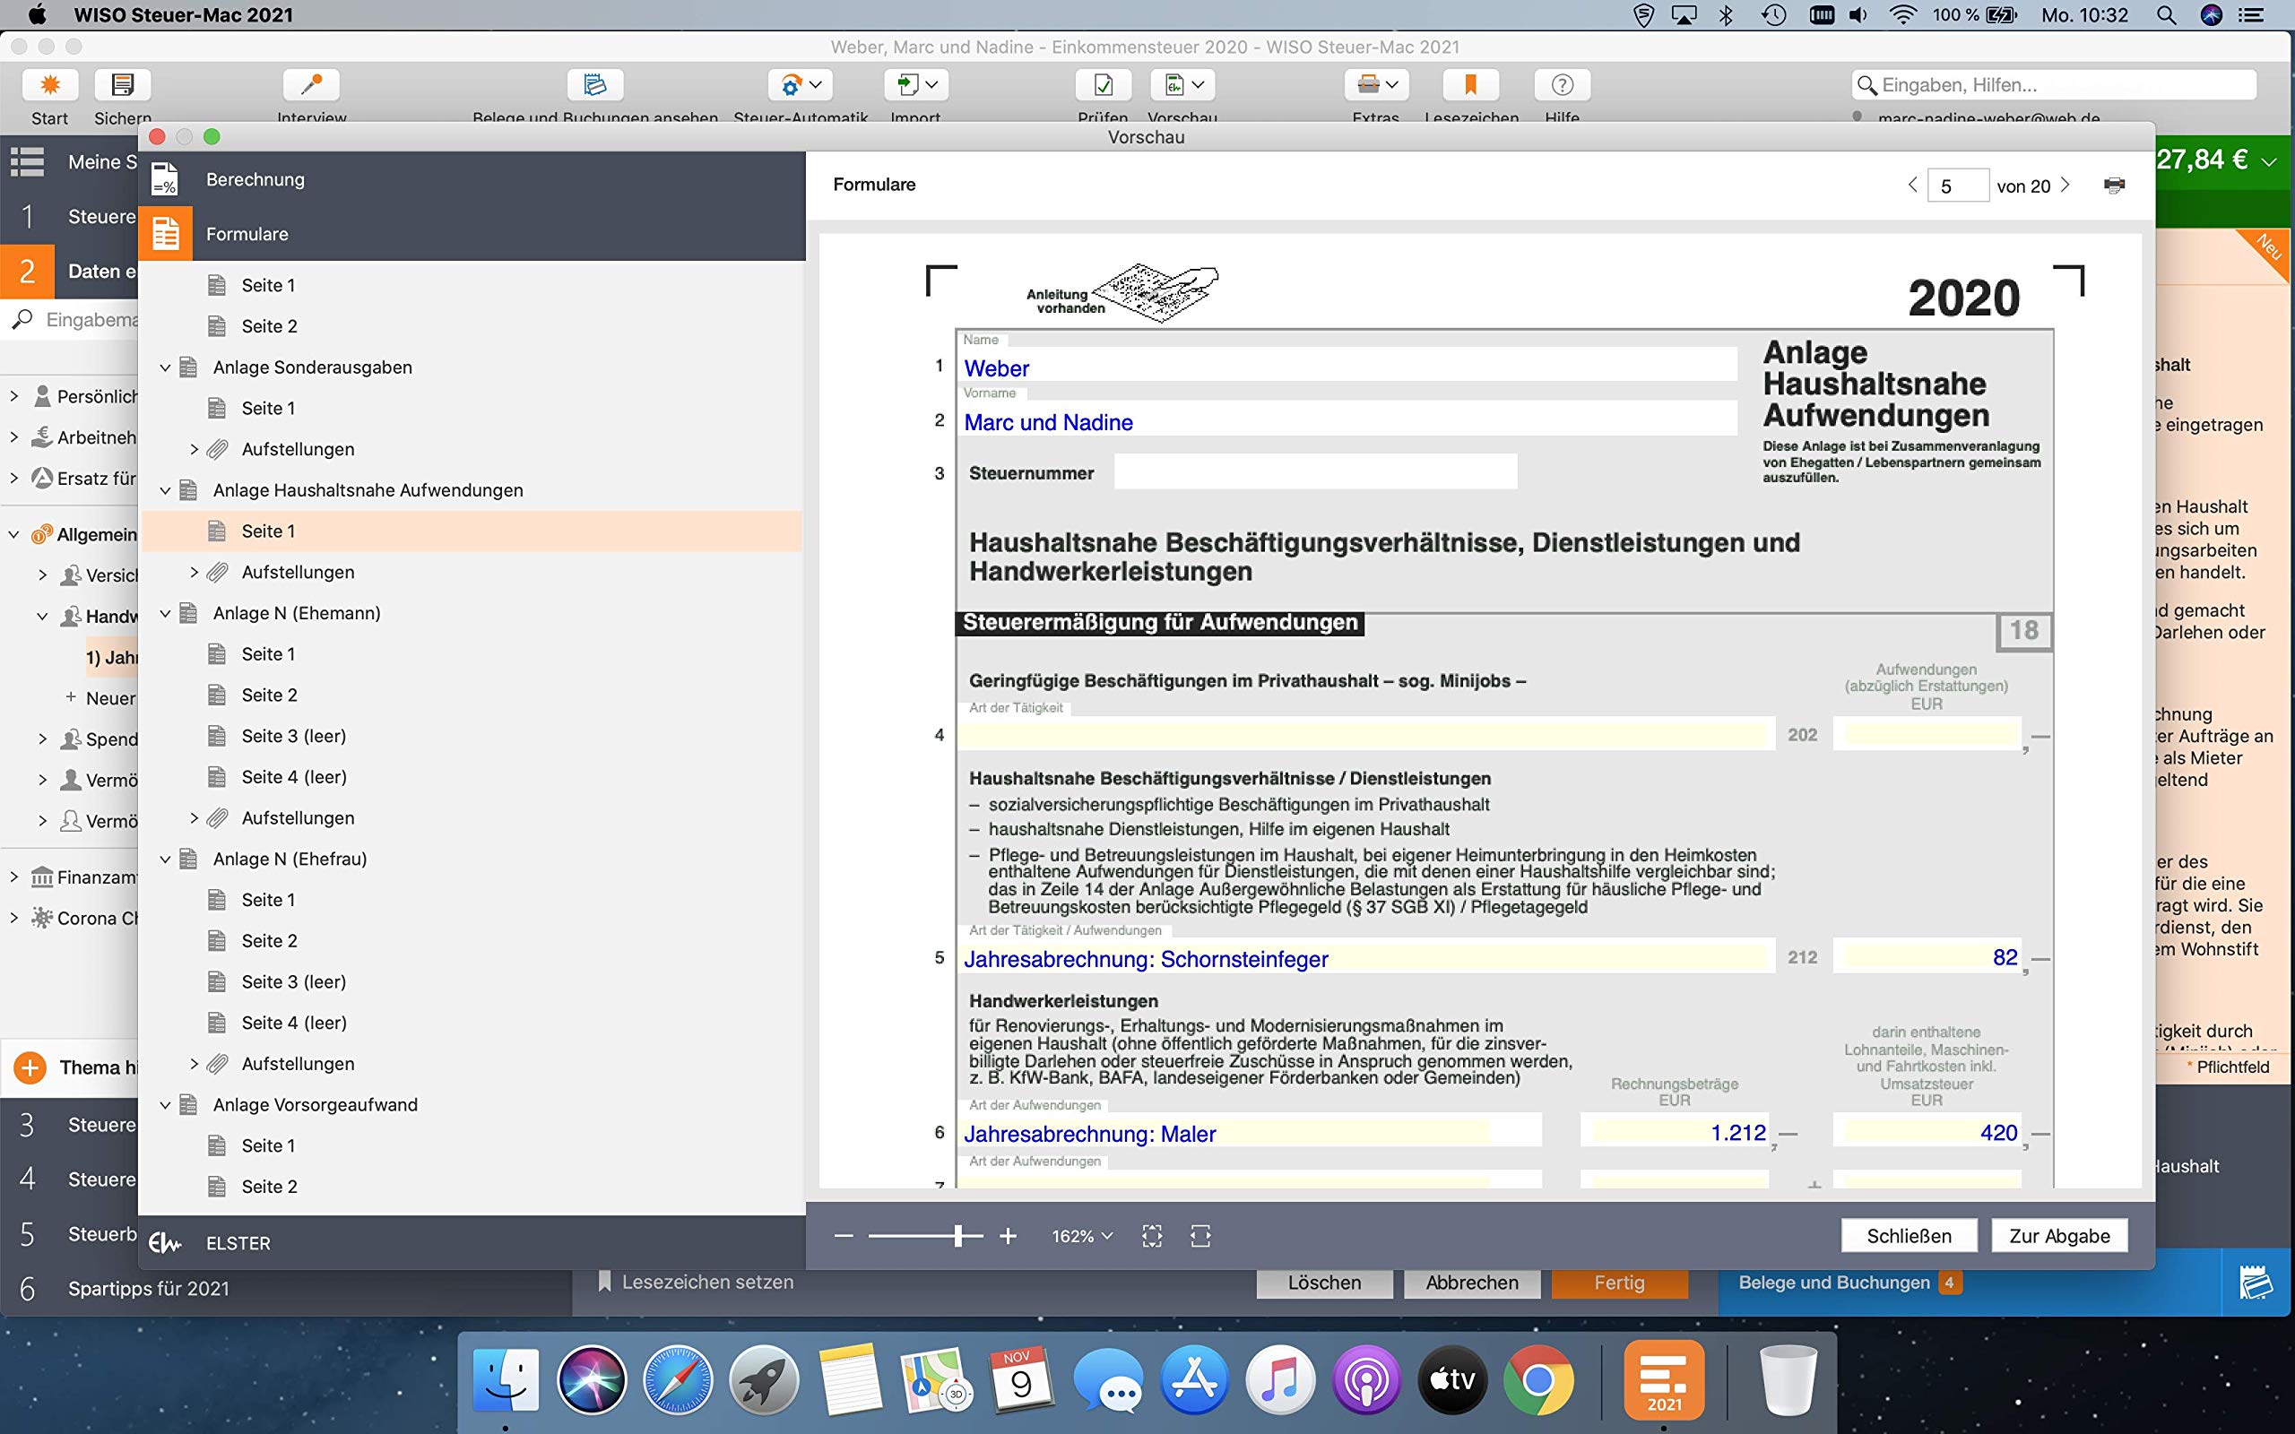Click the Löschen button in main window
This screenshot has height=1434, width=2295.
coord(1324,1283)
